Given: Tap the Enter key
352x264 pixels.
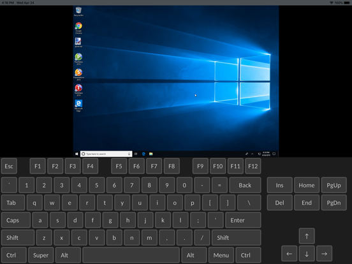Looking at the screenshot, I should click(x=243, y=220).
